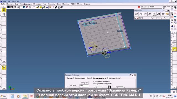
Task: Click the Сорт-ть button in Обработка panel
Action: (153, 18)
